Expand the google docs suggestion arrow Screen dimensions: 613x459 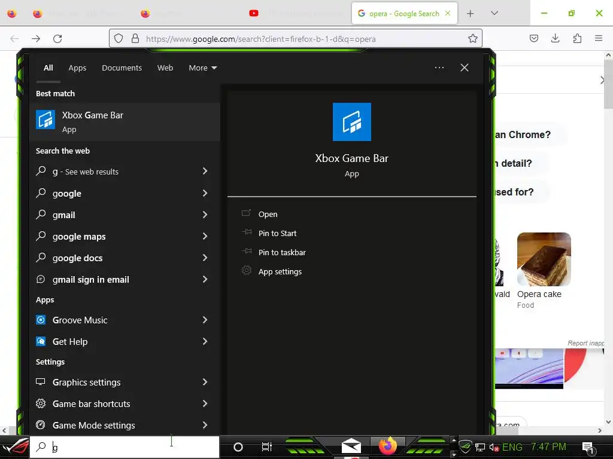click(205, 258)
